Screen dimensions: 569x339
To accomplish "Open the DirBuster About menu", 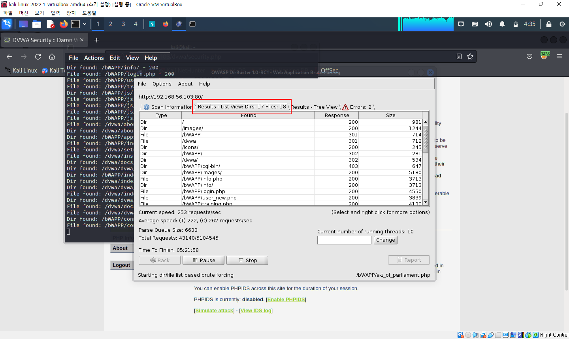I will pos(185,84).
